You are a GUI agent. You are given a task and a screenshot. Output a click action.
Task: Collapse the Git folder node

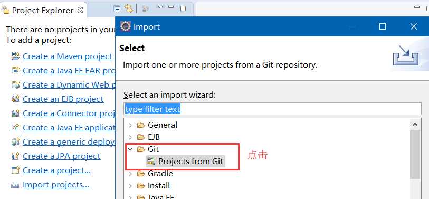[x=130, y=149]
